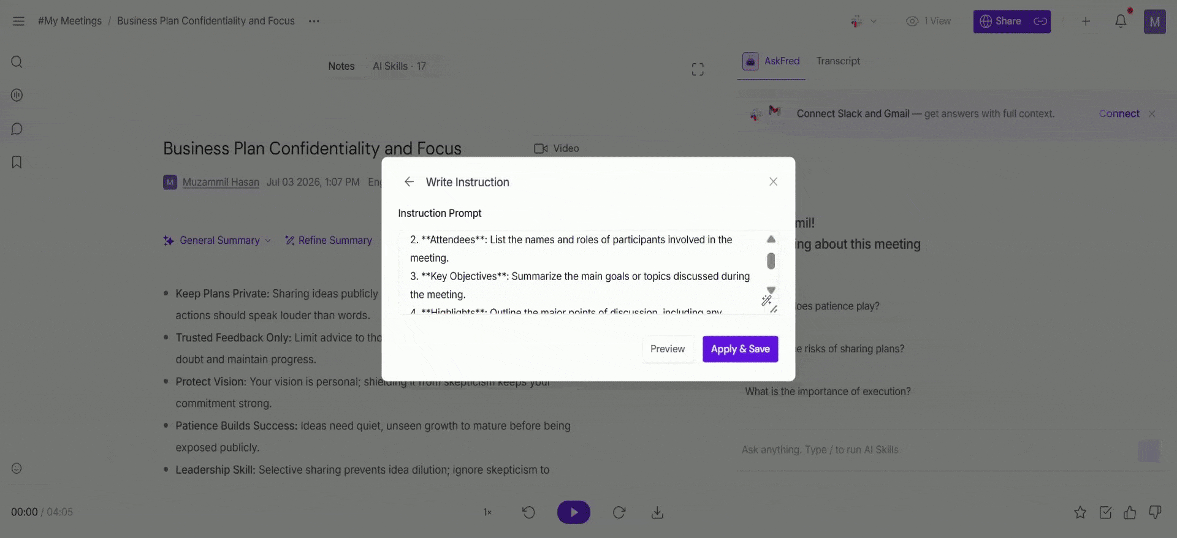Download the recording using the download icon
1177x538 pixels.
tap(657, 512)
